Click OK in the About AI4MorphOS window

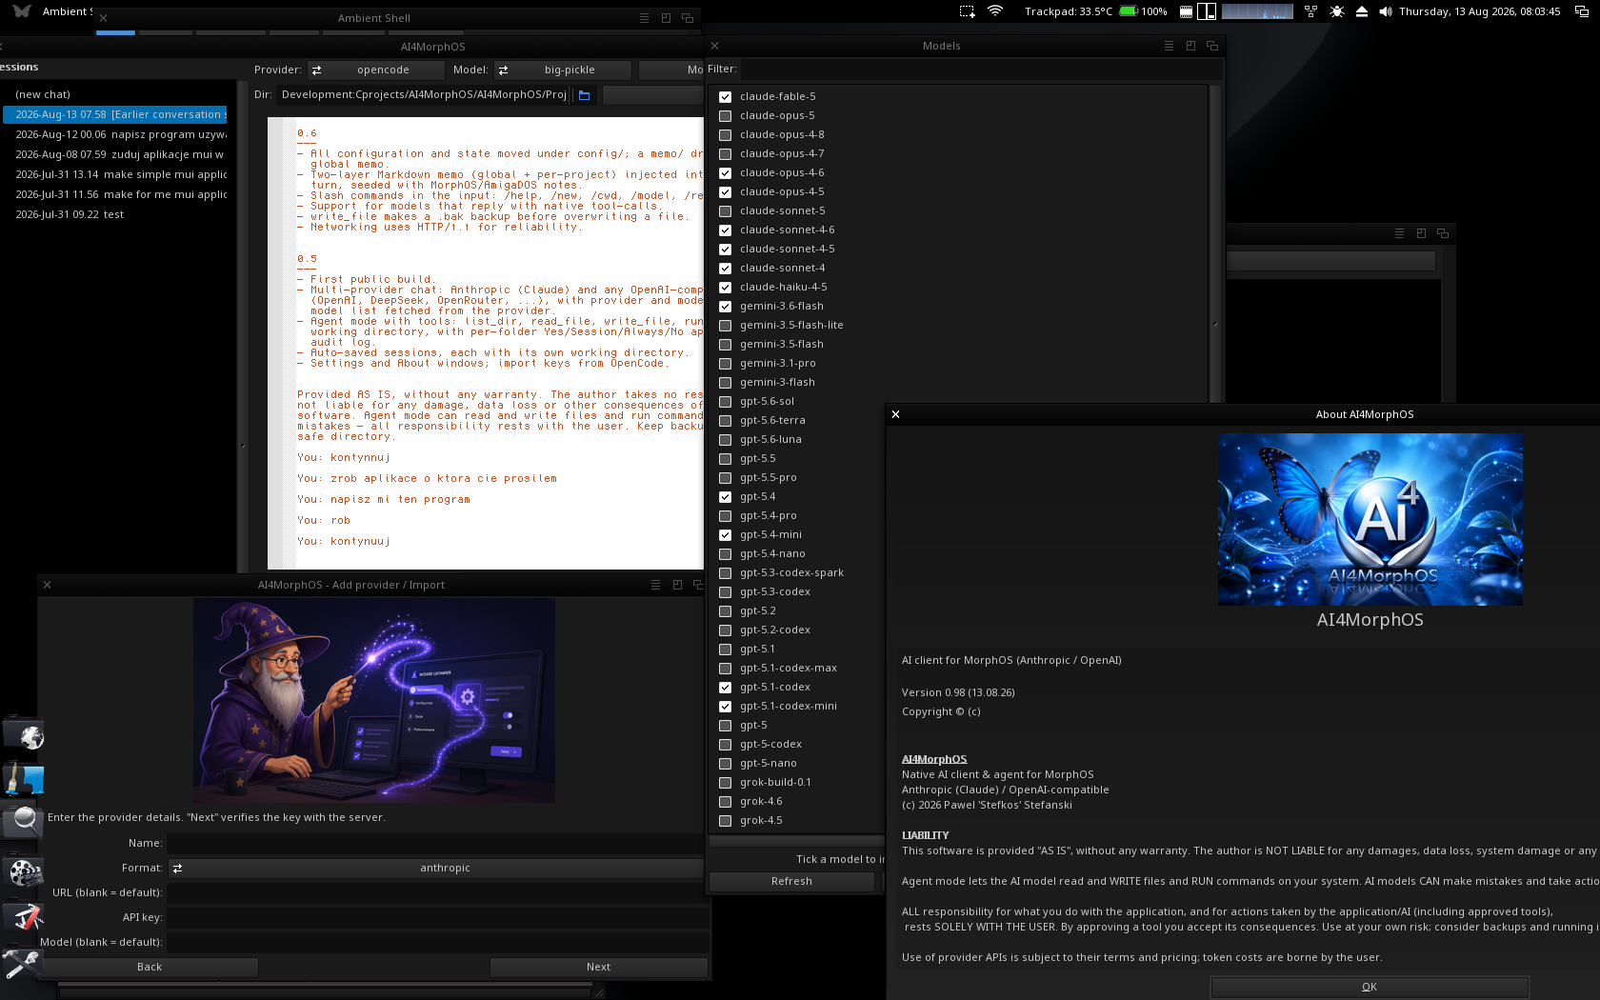coord(1370,987)
